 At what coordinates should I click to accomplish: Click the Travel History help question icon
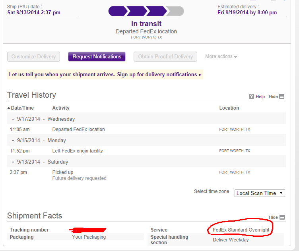(251, 97)
